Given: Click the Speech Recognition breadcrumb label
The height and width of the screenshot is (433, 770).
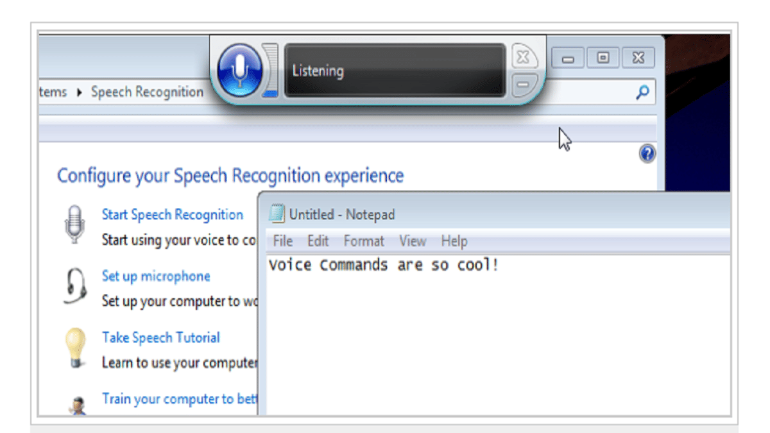Looking at the screenshot, I should [147, 92].
